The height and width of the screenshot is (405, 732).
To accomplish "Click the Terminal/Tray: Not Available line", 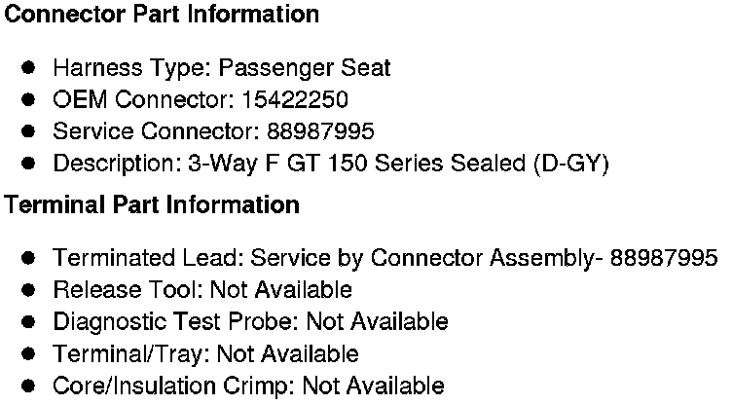I will click(x=205, y=353).
